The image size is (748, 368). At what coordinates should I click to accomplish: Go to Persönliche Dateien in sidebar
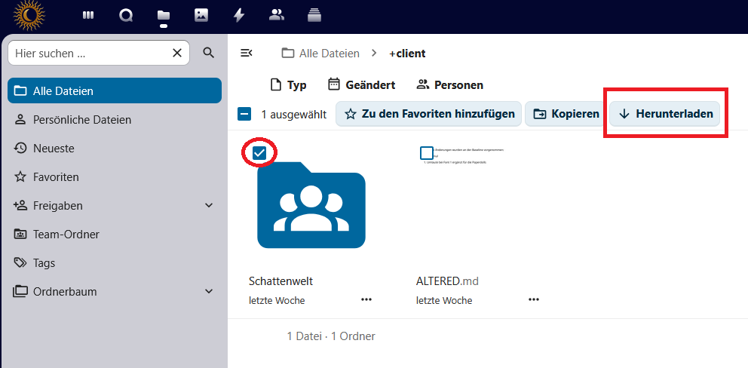pos(81,120)
